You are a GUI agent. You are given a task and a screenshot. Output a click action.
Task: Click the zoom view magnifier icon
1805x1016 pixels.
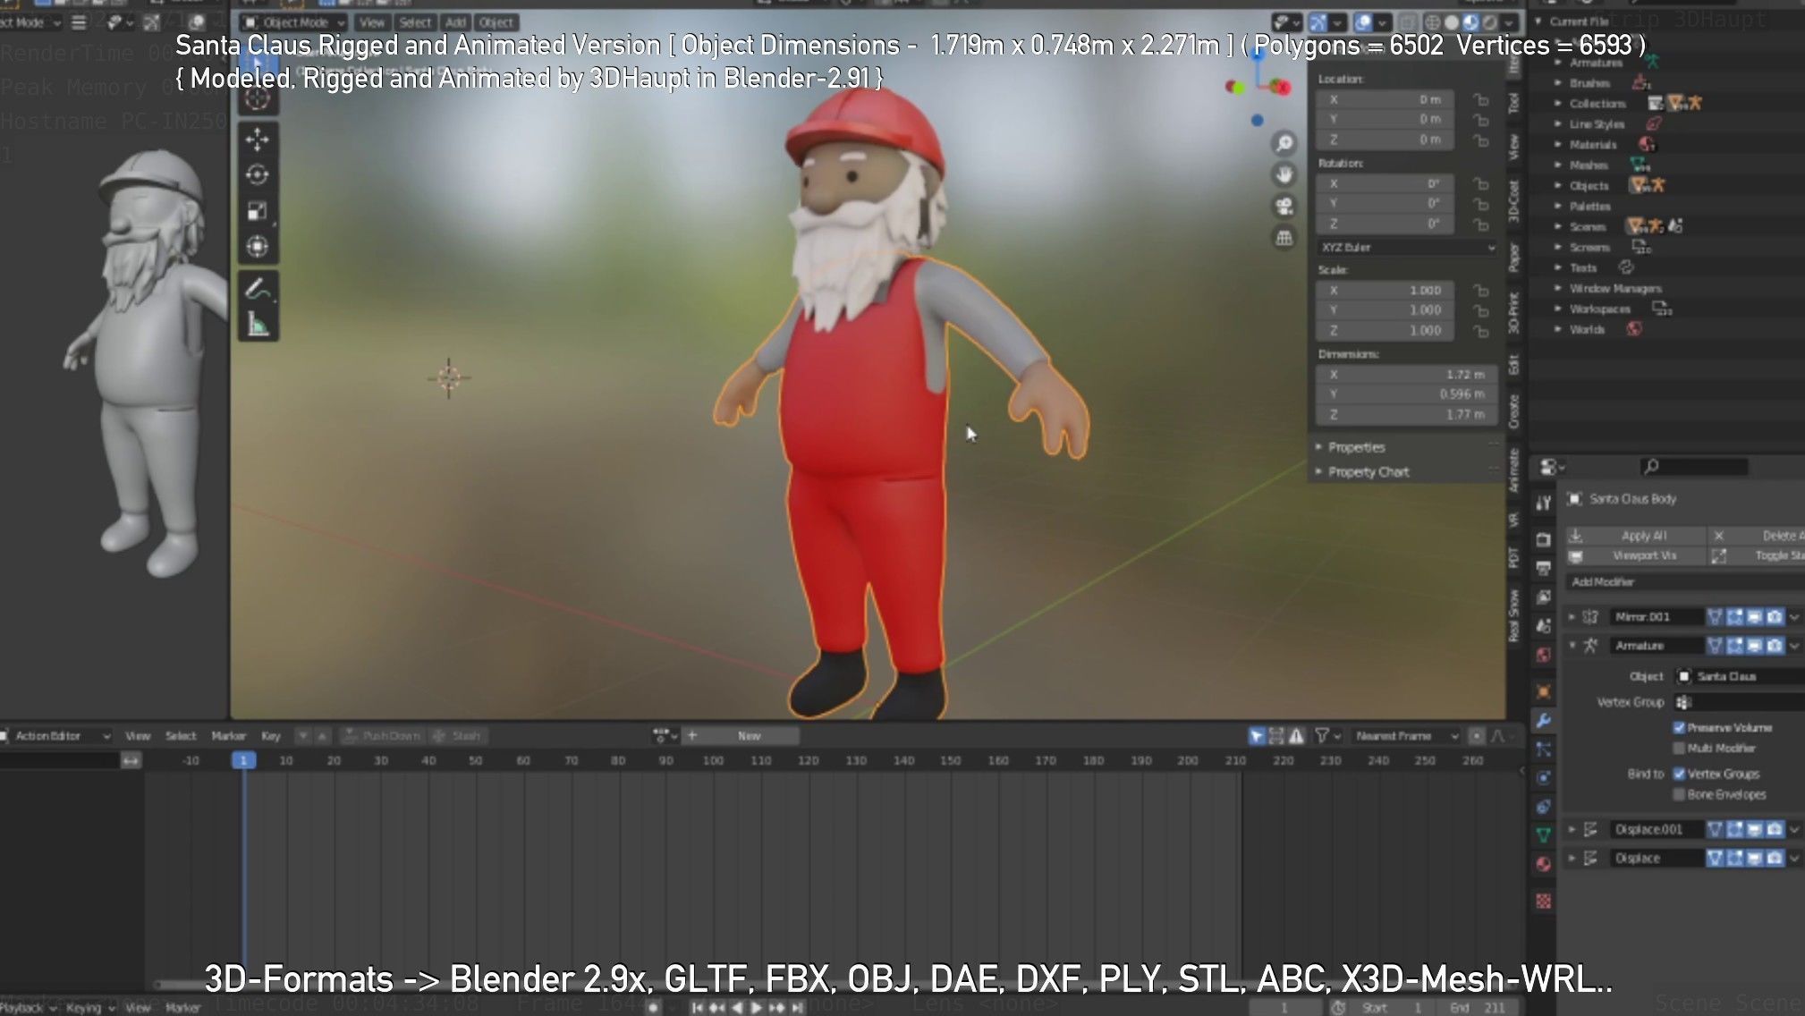tap(1284, 143)
